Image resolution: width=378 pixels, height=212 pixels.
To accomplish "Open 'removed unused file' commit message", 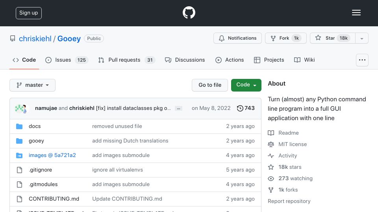I will pyautogui.click(x=117, y=126).
